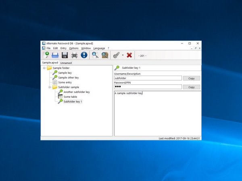Copy the password with its Copy button
Image resolution: width=242 pixels, height=181 pixels.
[192, 87]
